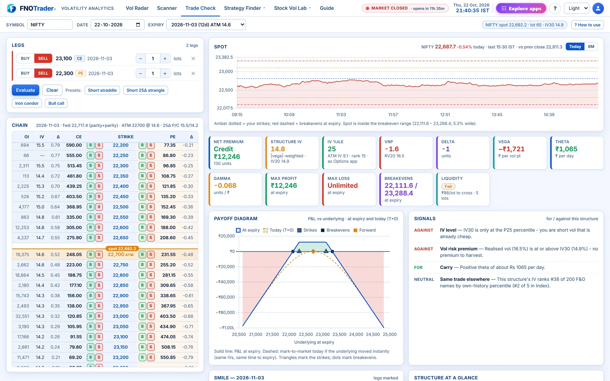Screen dimensions: 610x381
Task: Click the Evaluate button
Action: [25, 90]
